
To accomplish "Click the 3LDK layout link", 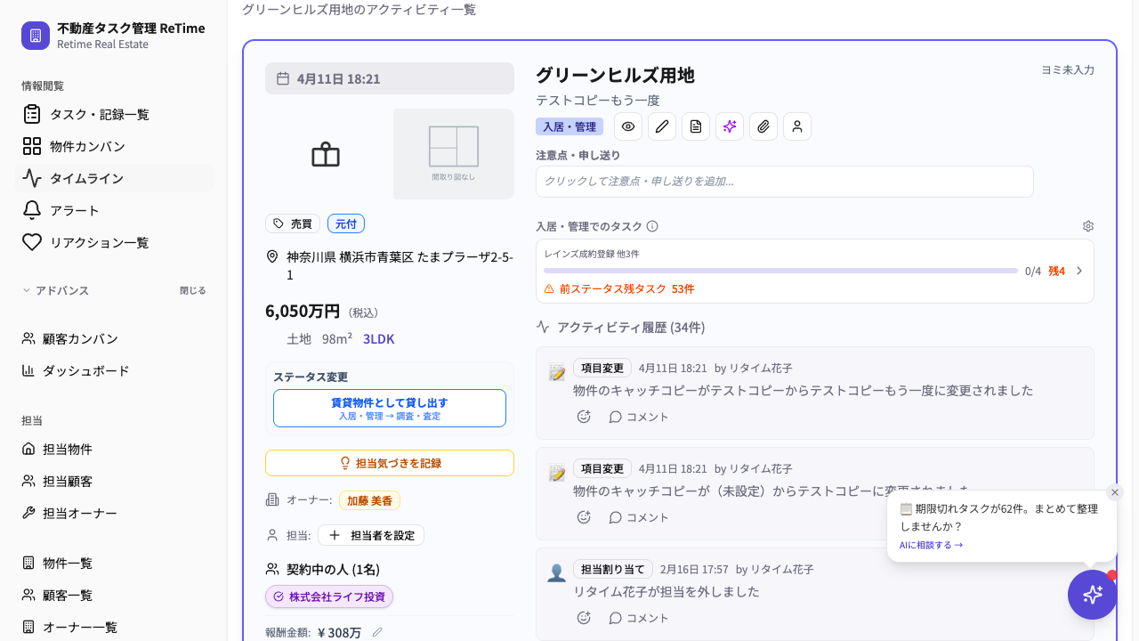I will 379,339.
